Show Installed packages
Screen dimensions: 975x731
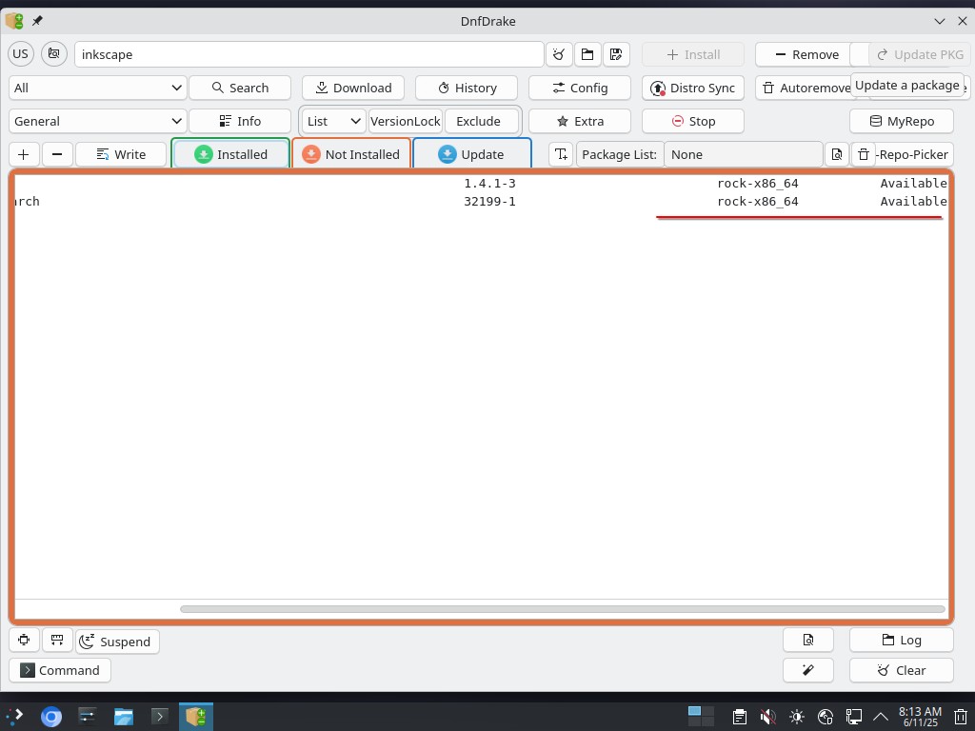pyautogui.click(x=230, y=154)
